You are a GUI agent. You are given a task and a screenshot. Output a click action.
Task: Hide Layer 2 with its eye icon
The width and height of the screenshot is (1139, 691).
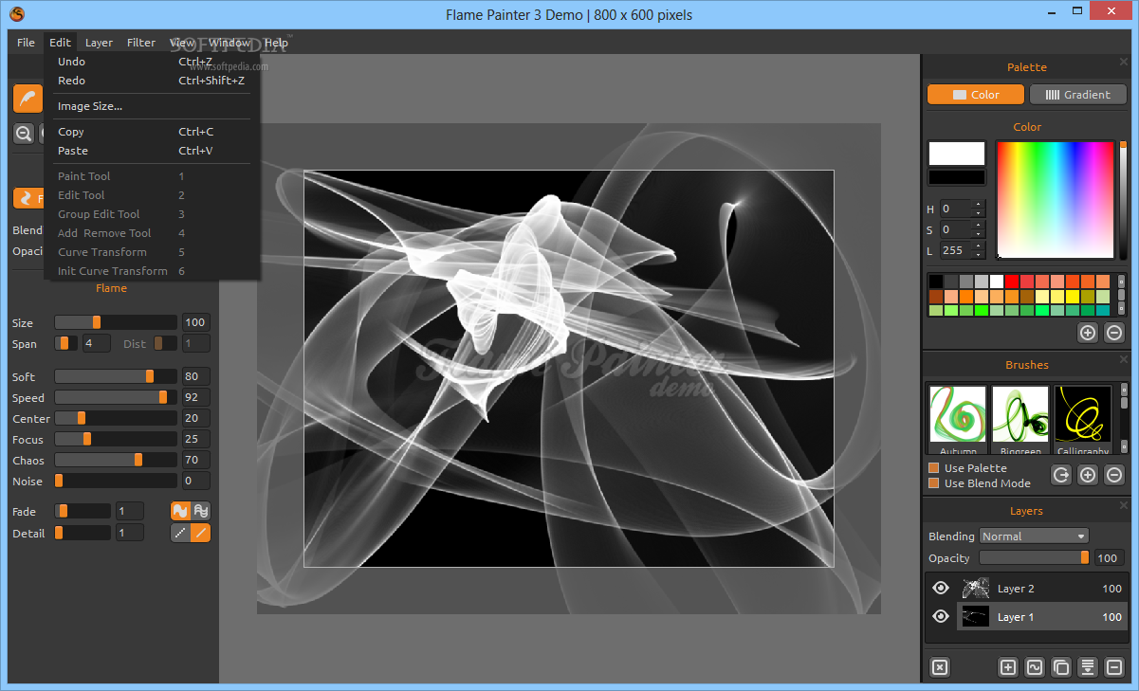pos(941,589)
